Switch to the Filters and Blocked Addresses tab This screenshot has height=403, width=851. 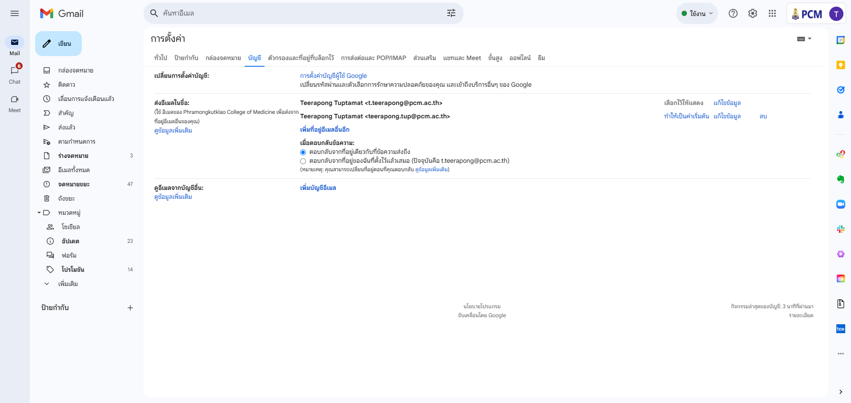tap(301, 58)
